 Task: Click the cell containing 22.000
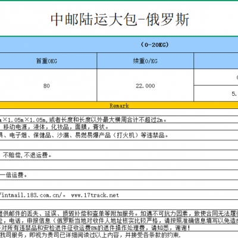coord(145,85)
